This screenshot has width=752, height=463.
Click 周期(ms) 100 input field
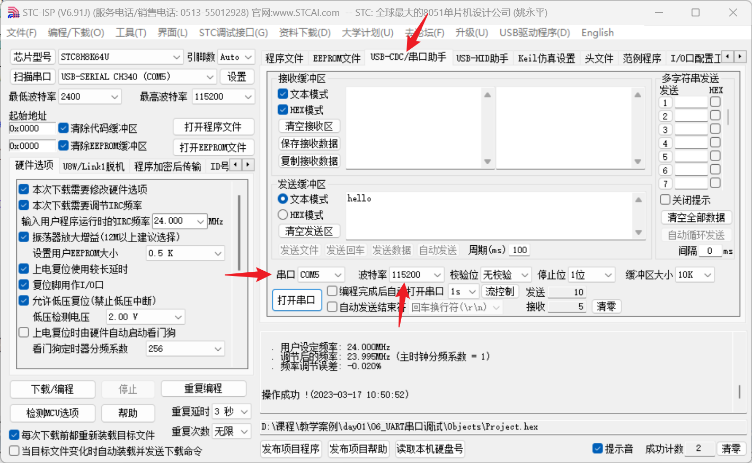pos(520,250)
